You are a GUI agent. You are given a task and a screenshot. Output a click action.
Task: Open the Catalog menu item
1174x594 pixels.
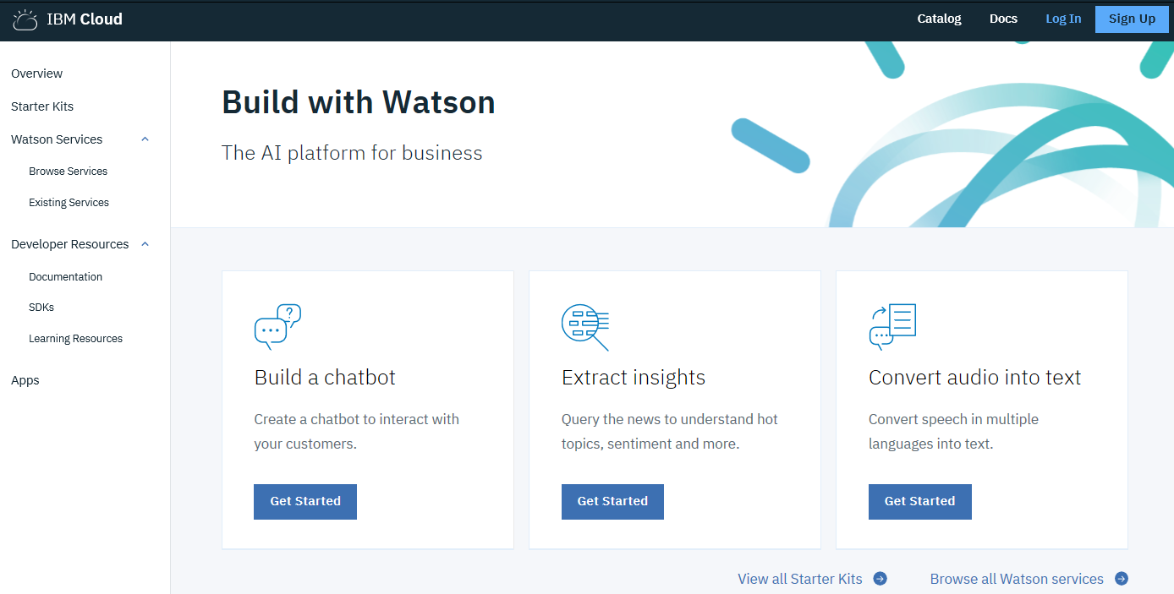(939, 19)
